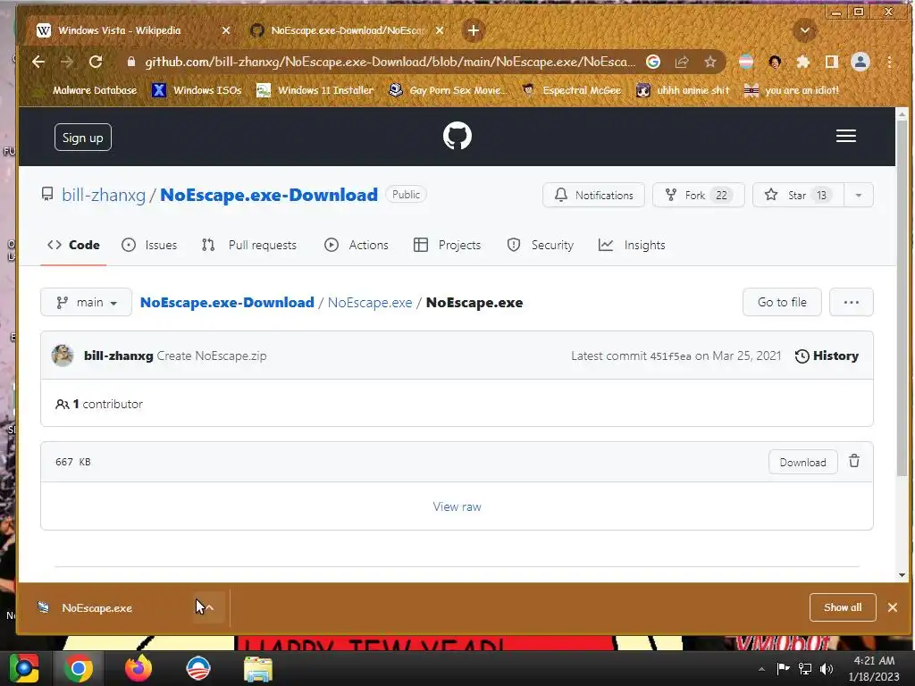Open the Create NoEscape.zip commit message

click(x=212, y=356)
